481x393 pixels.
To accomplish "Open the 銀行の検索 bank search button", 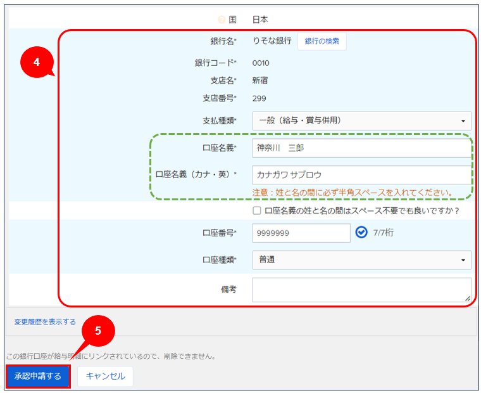I will coord(322,41).
